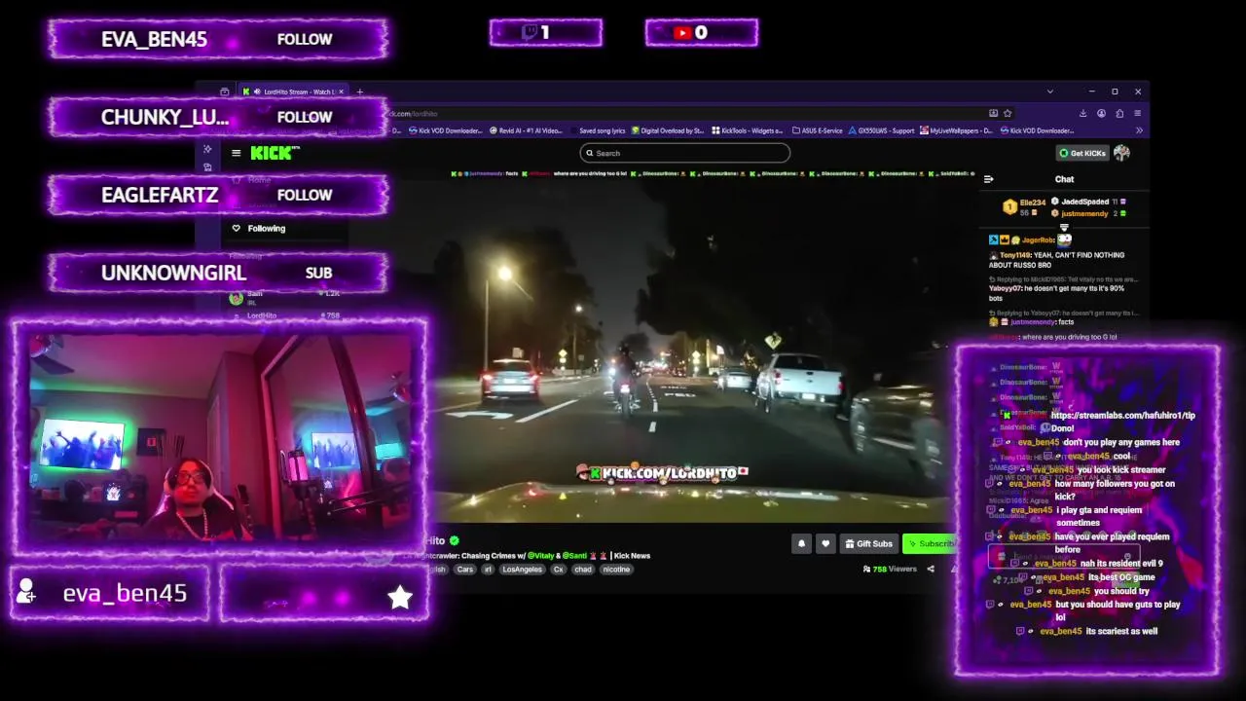This screenshot has width=1246, height=701.
Task: Close the LordHito Stream browser tab
Action: [342, 92]
